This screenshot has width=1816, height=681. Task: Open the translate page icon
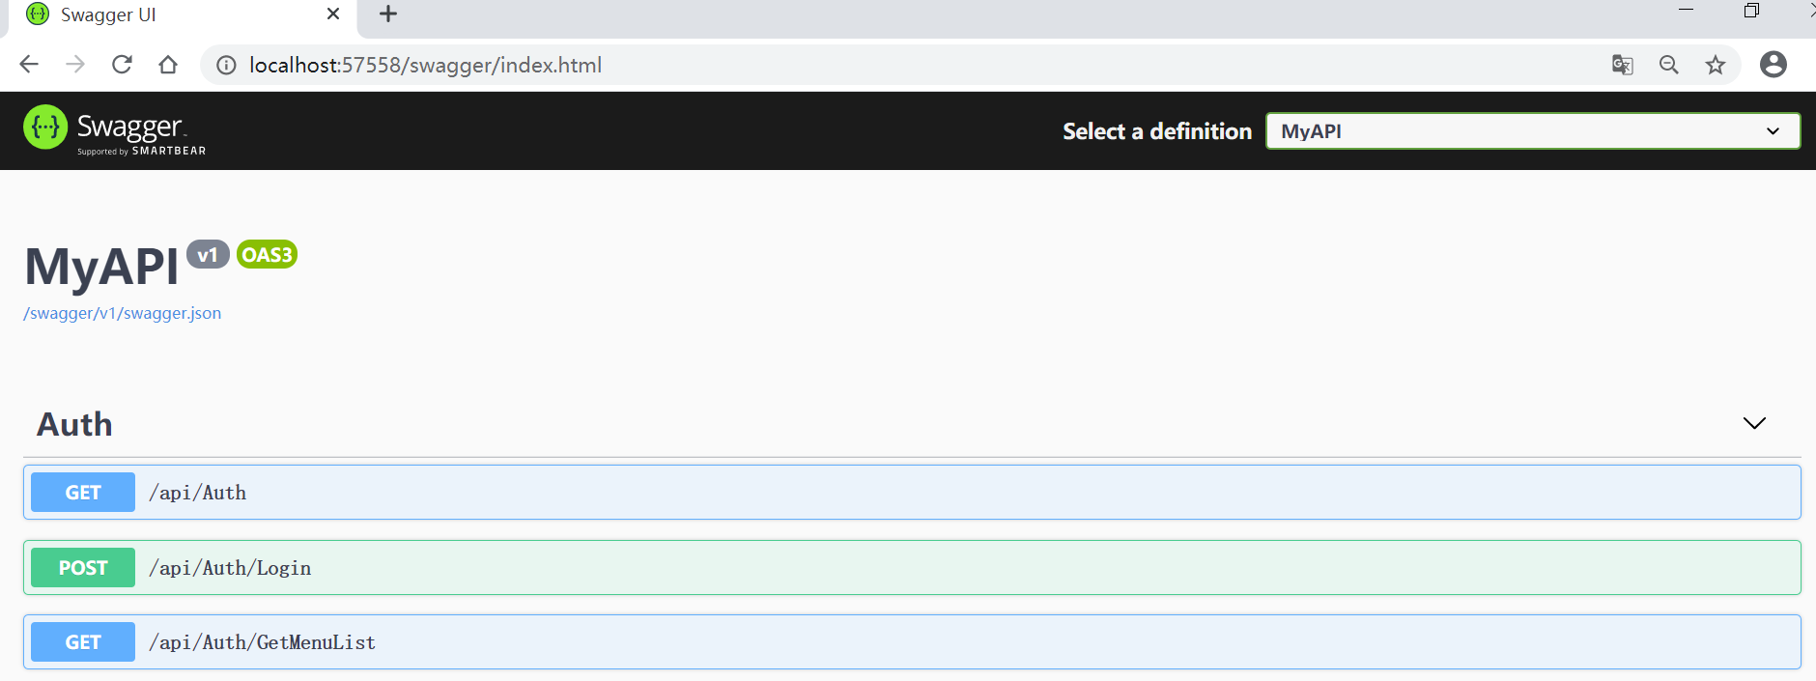click(1622, 65)
